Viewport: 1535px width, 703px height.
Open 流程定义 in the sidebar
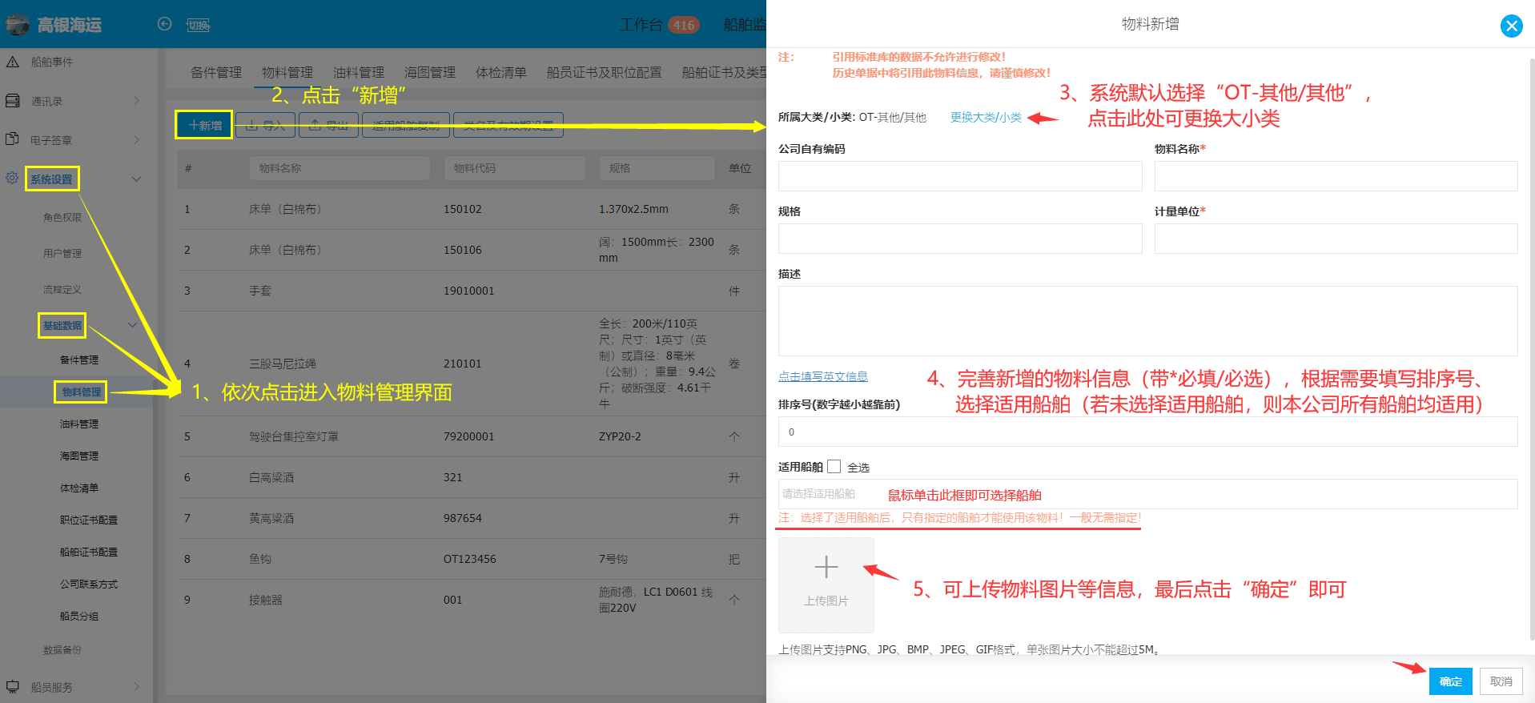(x=62, y=290)
